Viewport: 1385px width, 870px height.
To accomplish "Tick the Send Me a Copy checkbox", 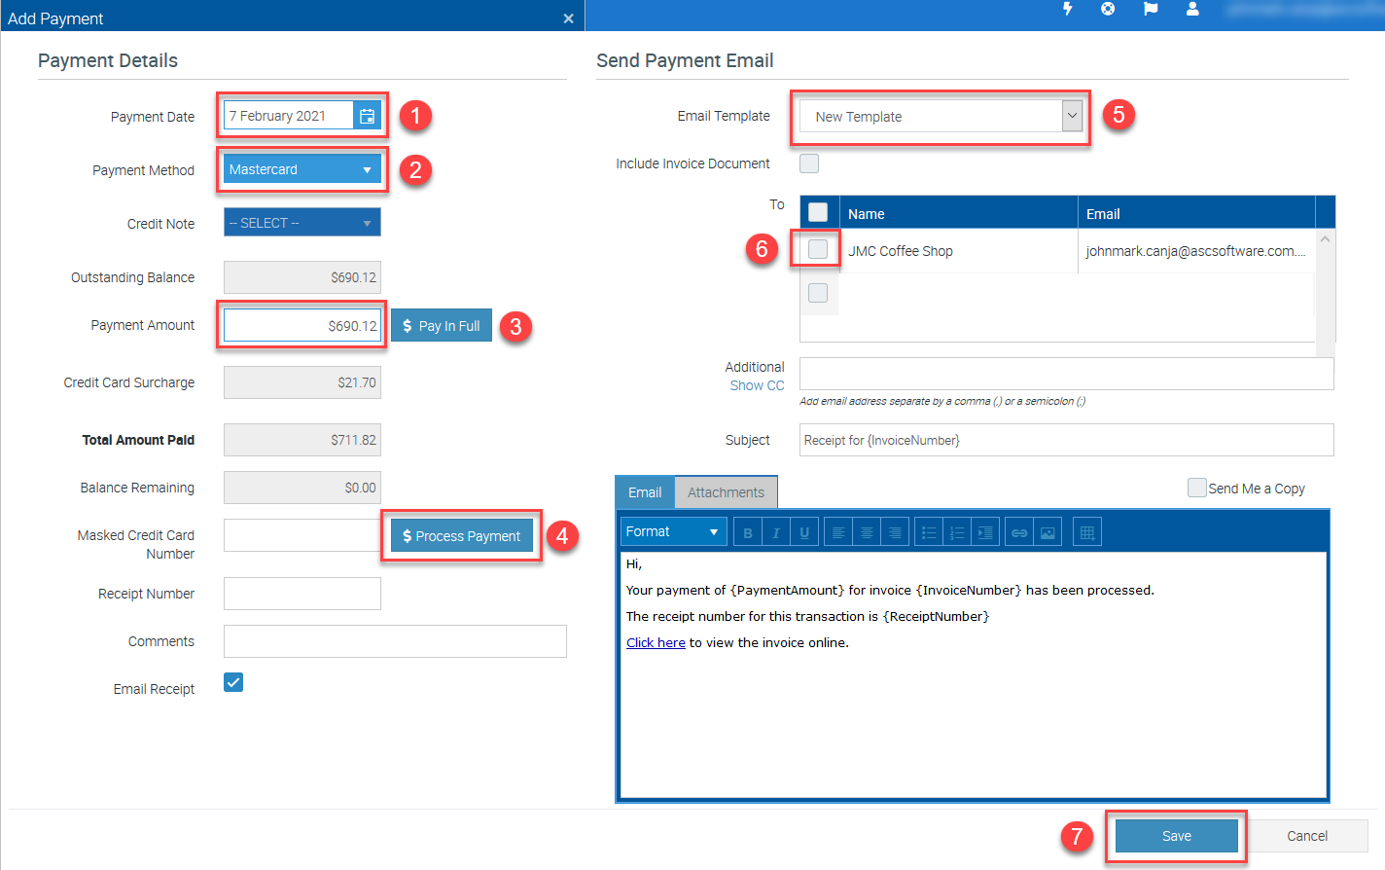I will (1196, 488).
